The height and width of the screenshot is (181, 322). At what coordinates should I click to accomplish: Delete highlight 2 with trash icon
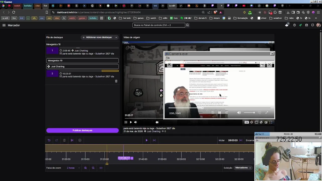[x=116, y=81]
